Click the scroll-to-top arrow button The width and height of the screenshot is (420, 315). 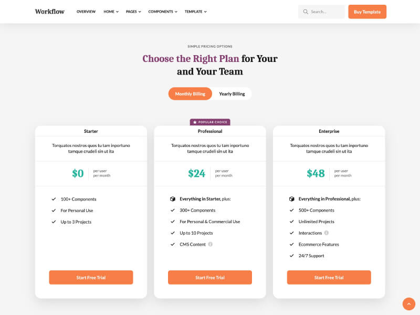click(x=408, y=304)
